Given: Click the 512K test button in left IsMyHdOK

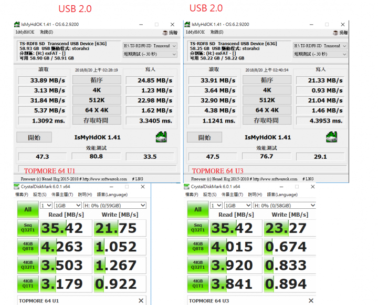Looking at the screenshot, I should click(x=97, y=100).
